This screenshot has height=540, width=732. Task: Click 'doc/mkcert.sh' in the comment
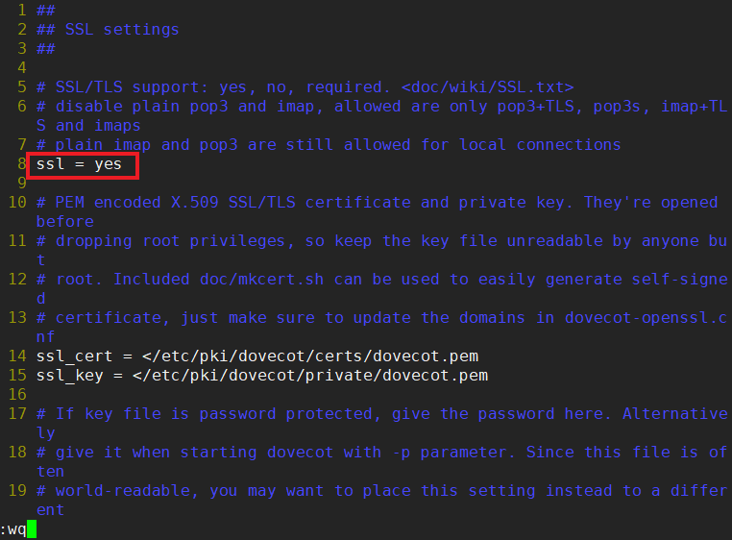[262, 280]
